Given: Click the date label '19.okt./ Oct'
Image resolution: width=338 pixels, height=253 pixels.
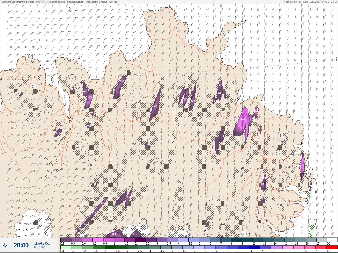Looking at the screenshot, I should (x=42, y=243).
